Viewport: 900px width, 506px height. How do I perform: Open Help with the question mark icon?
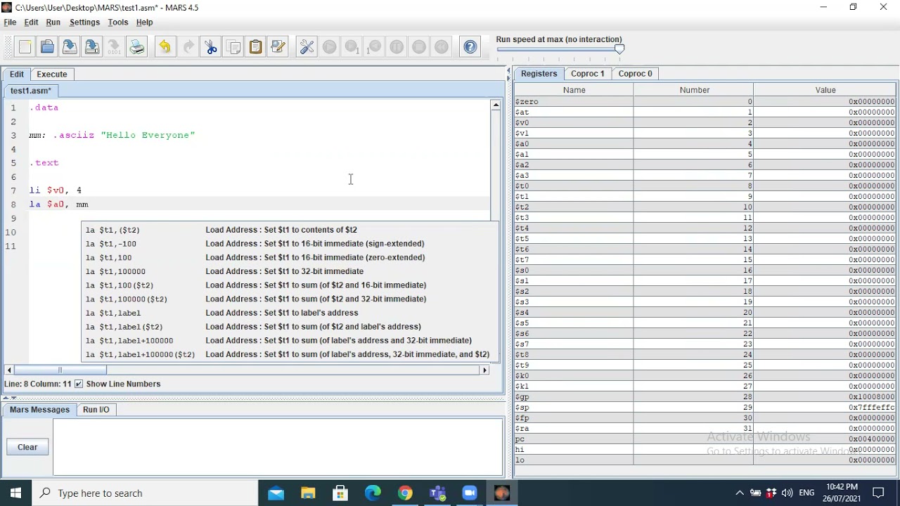pos(470,47)
